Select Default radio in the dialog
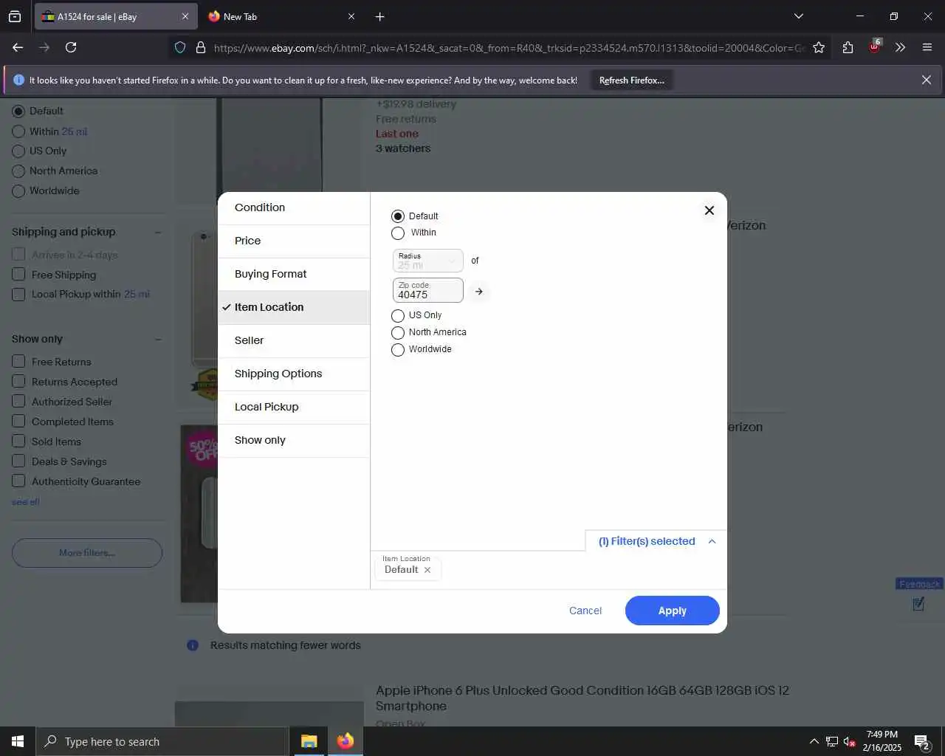 point(398,216)
